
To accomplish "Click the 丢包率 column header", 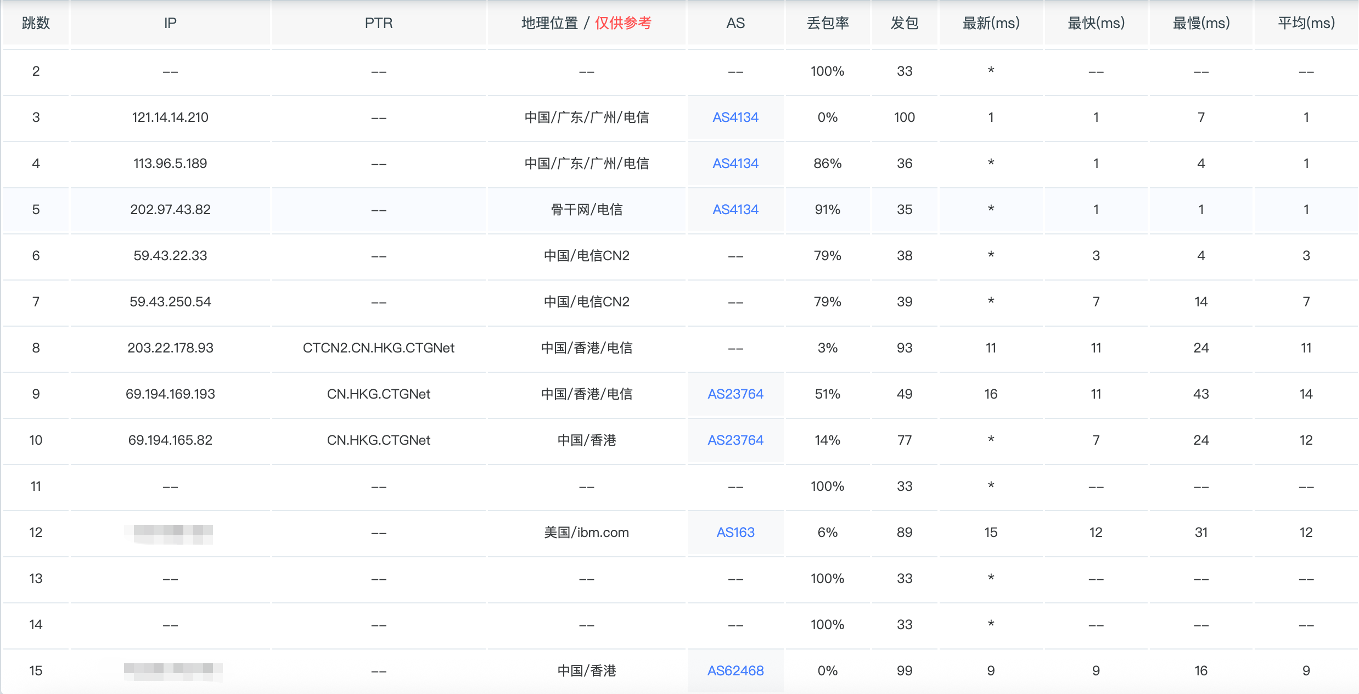I will (x=827, y=23).
